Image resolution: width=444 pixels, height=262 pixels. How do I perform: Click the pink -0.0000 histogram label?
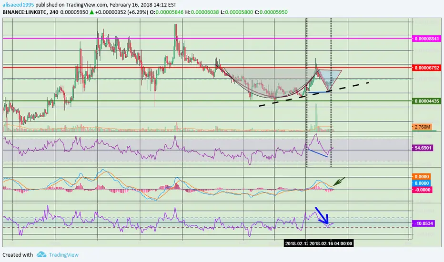422,190
